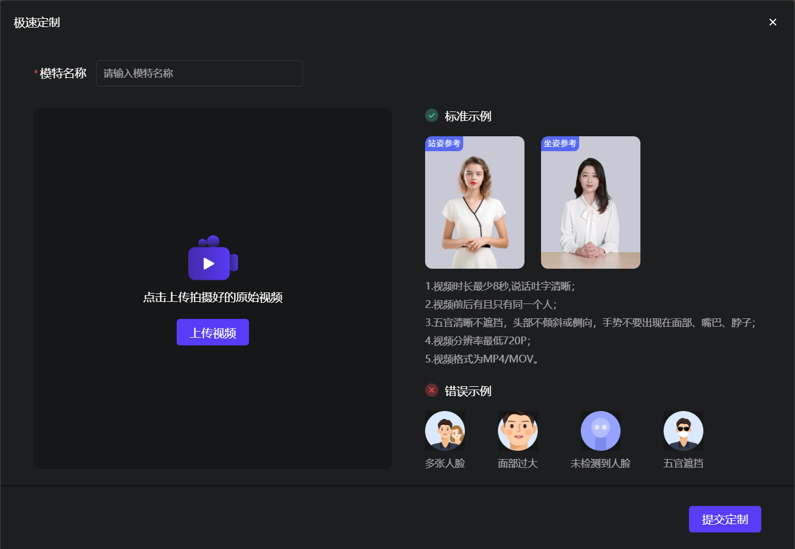Image resolution: width=795 pixels, height=549 pixels.
Task: Click the 上传视频 button
Action: point(213,332)
